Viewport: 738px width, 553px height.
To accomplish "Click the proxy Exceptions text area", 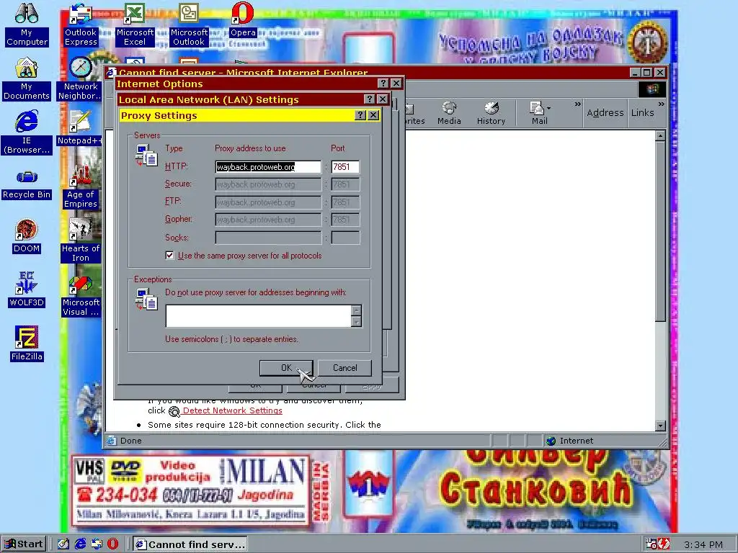I will coord(259,315).
